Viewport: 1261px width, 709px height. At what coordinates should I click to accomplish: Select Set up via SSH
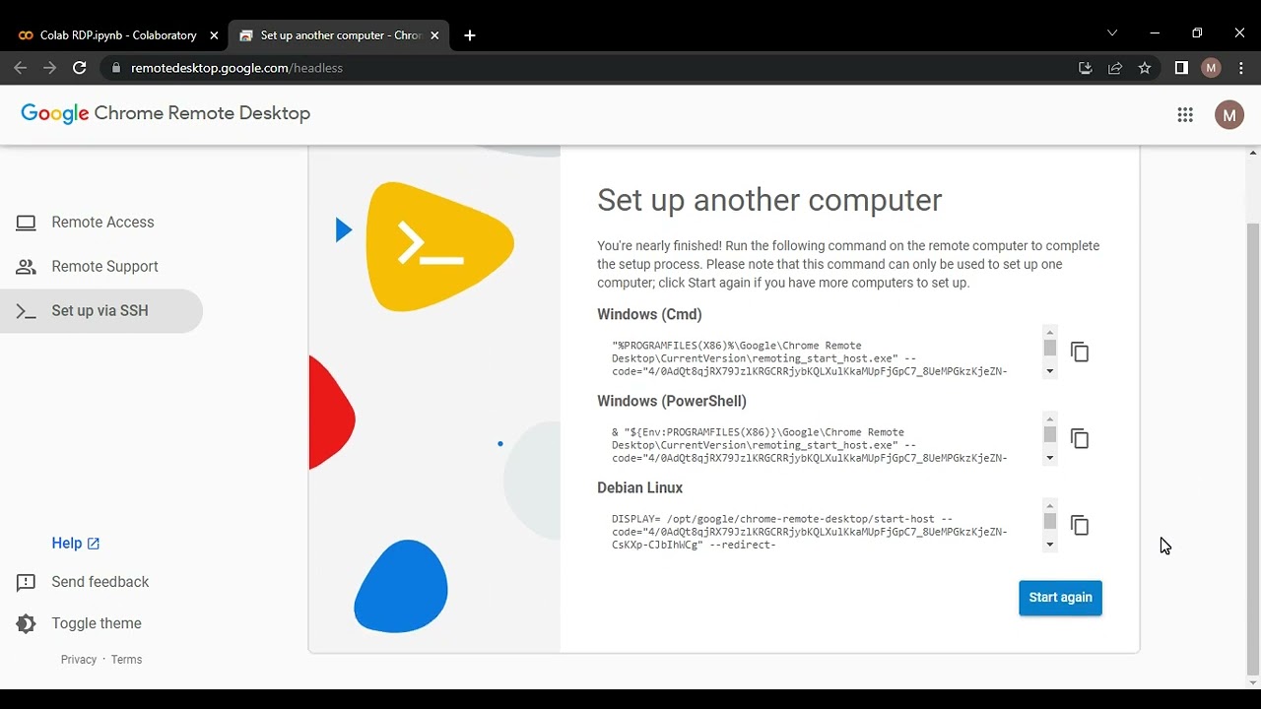pos(101,311)
